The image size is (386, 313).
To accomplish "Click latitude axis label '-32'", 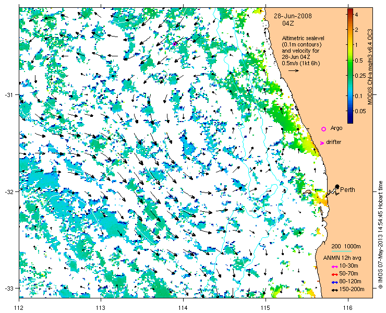I will pos(8,191).
